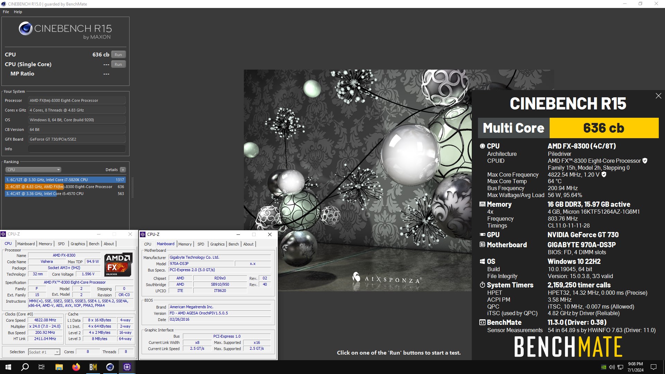This screenshot has height=374, width=665.
Task: Select i5-4570 ranking entry
Action: 65,194
